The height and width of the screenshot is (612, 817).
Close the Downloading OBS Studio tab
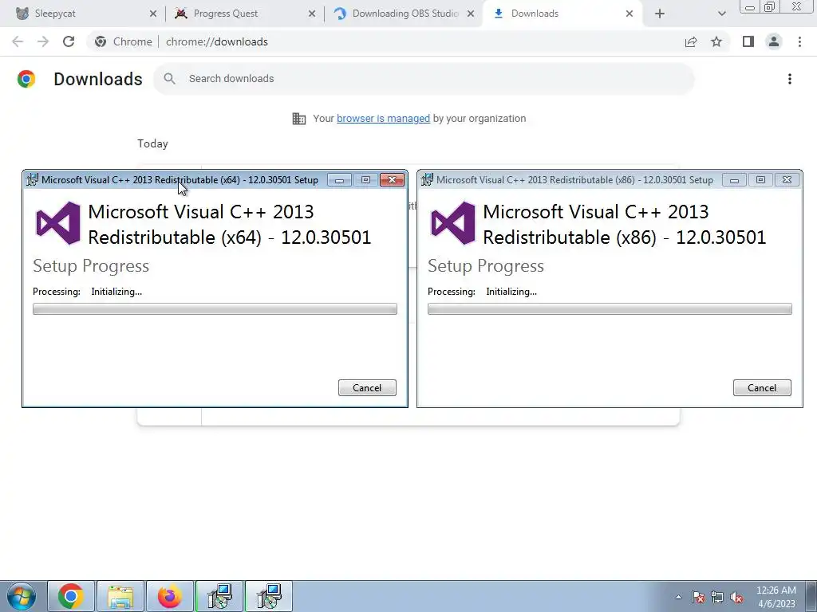point(471,14)
